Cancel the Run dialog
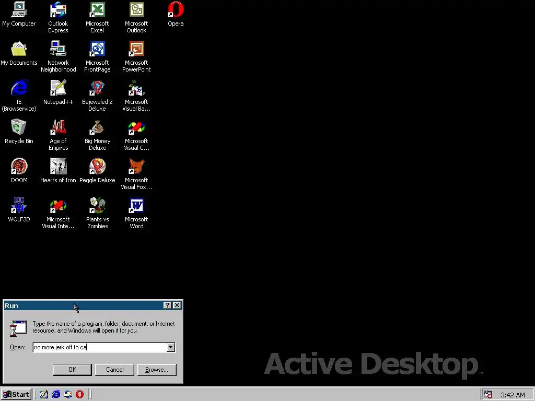Screen dimensions: 535x401 point(114,370)
